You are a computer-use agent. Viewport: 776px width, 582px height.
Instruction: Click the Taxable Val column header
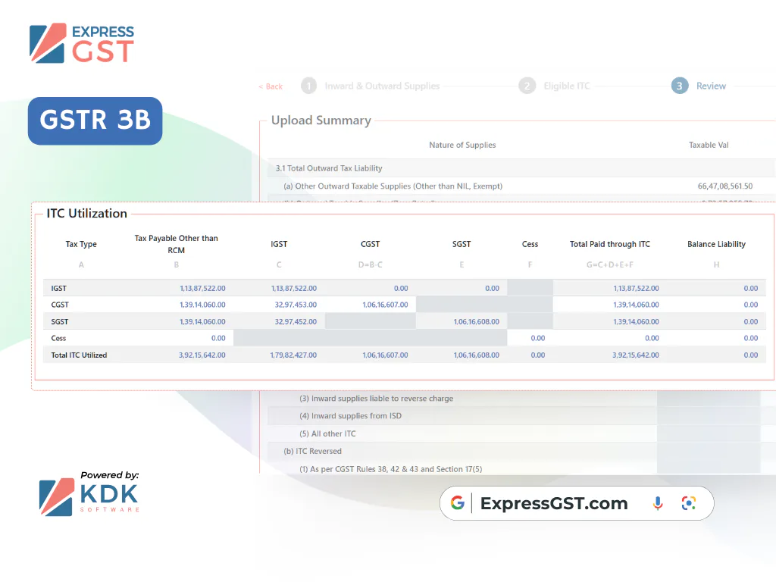[709, 145]
